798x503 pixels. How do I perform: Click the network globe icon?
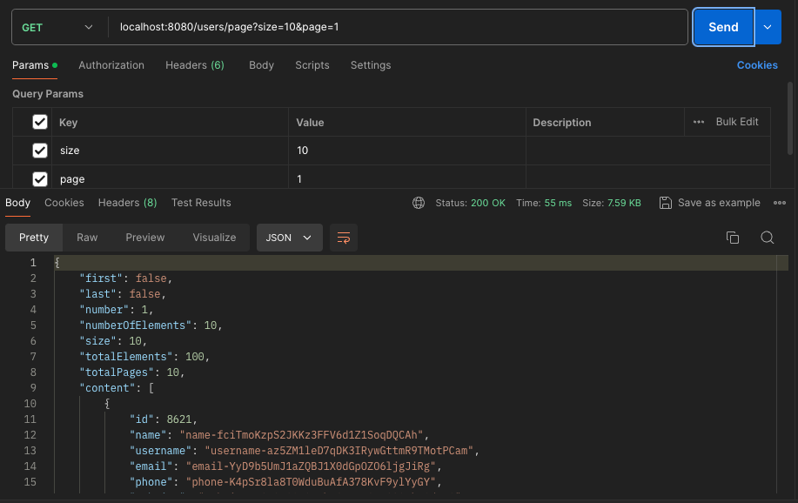click(419, 203)
